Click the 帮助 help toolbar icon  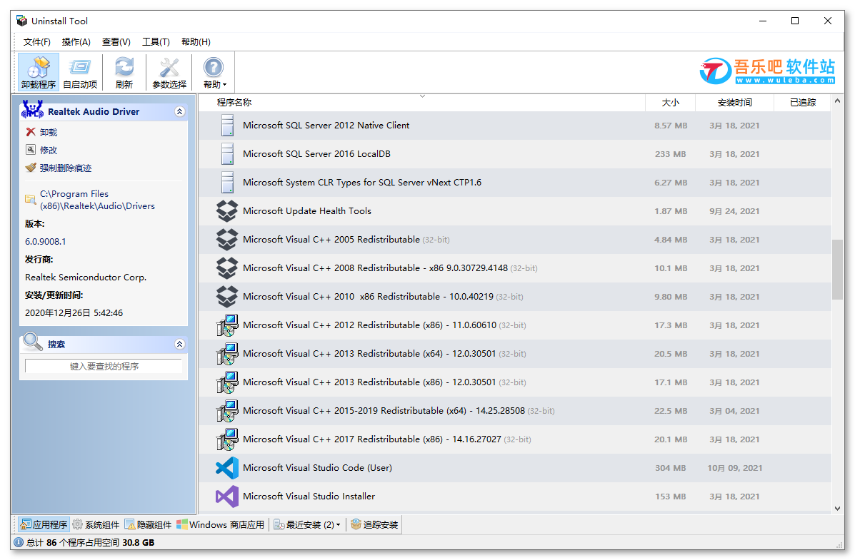coord(213,68)
